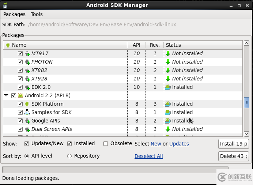Click the Rev. column header

155,45
